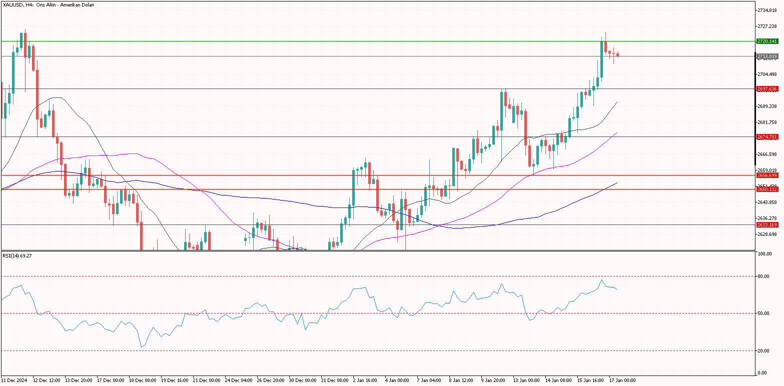Screen dimensions: 784x386
Task: Click the '8 Jan 12:00' time axis label
Action: 462,380
